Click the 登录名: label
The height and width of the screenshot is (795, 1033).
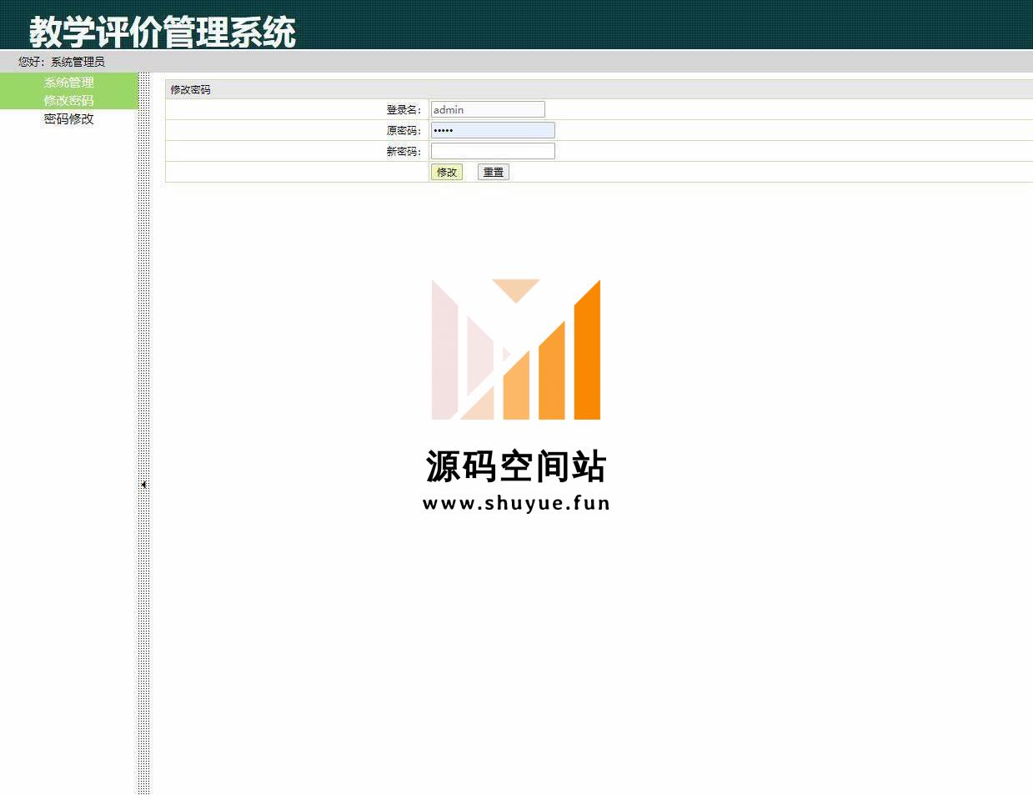(404, 109)
